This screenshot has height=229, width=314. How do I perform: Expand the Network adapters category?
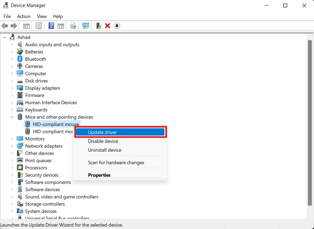[12, 146]
